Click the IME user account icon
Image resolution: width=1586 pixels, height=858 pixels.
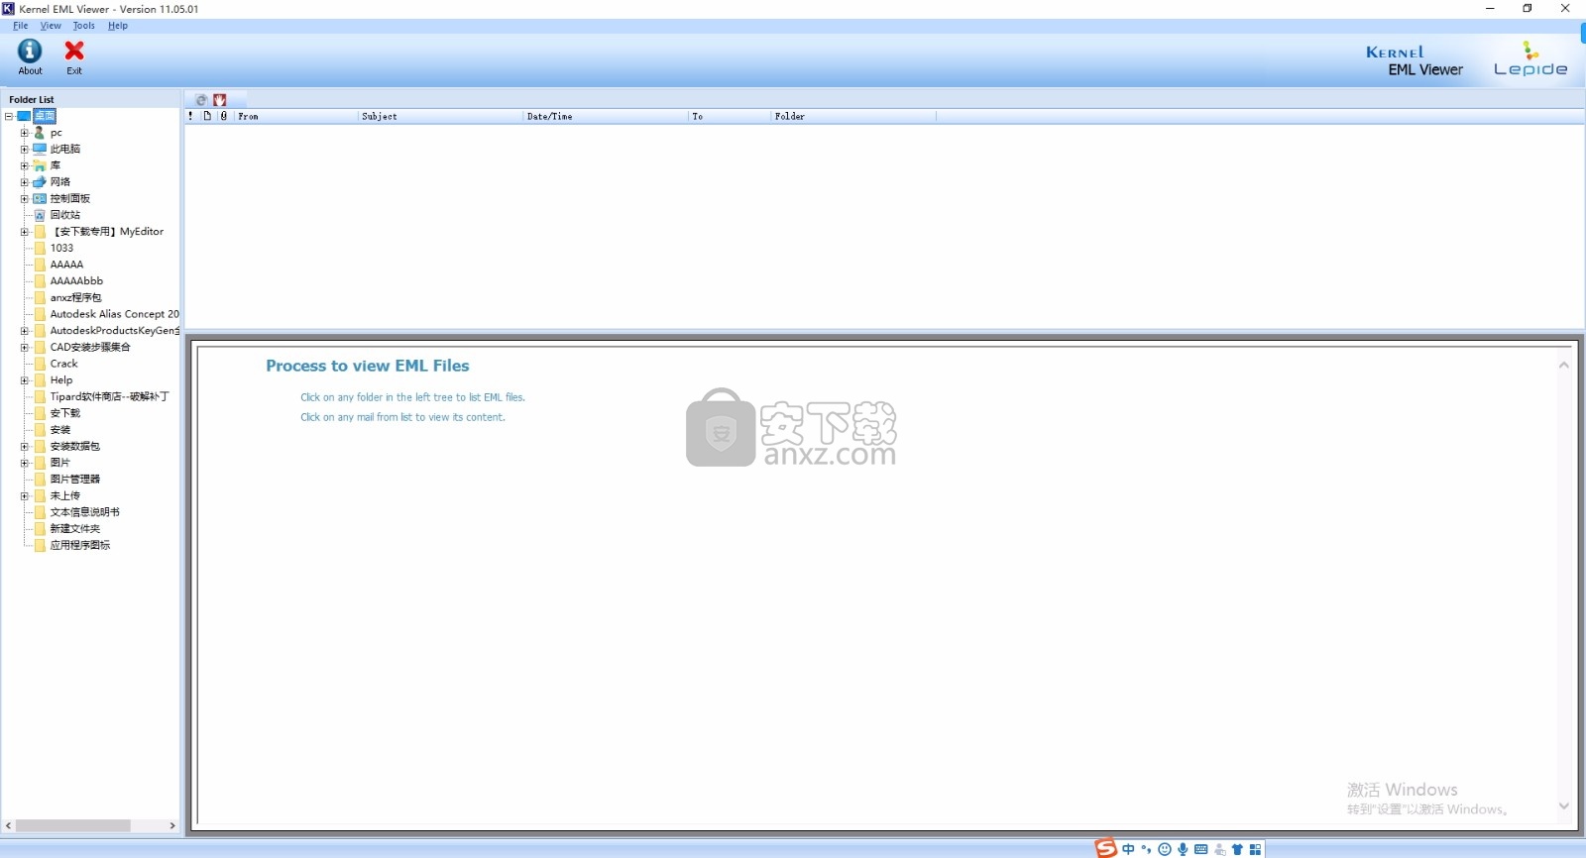[1219, 849]
